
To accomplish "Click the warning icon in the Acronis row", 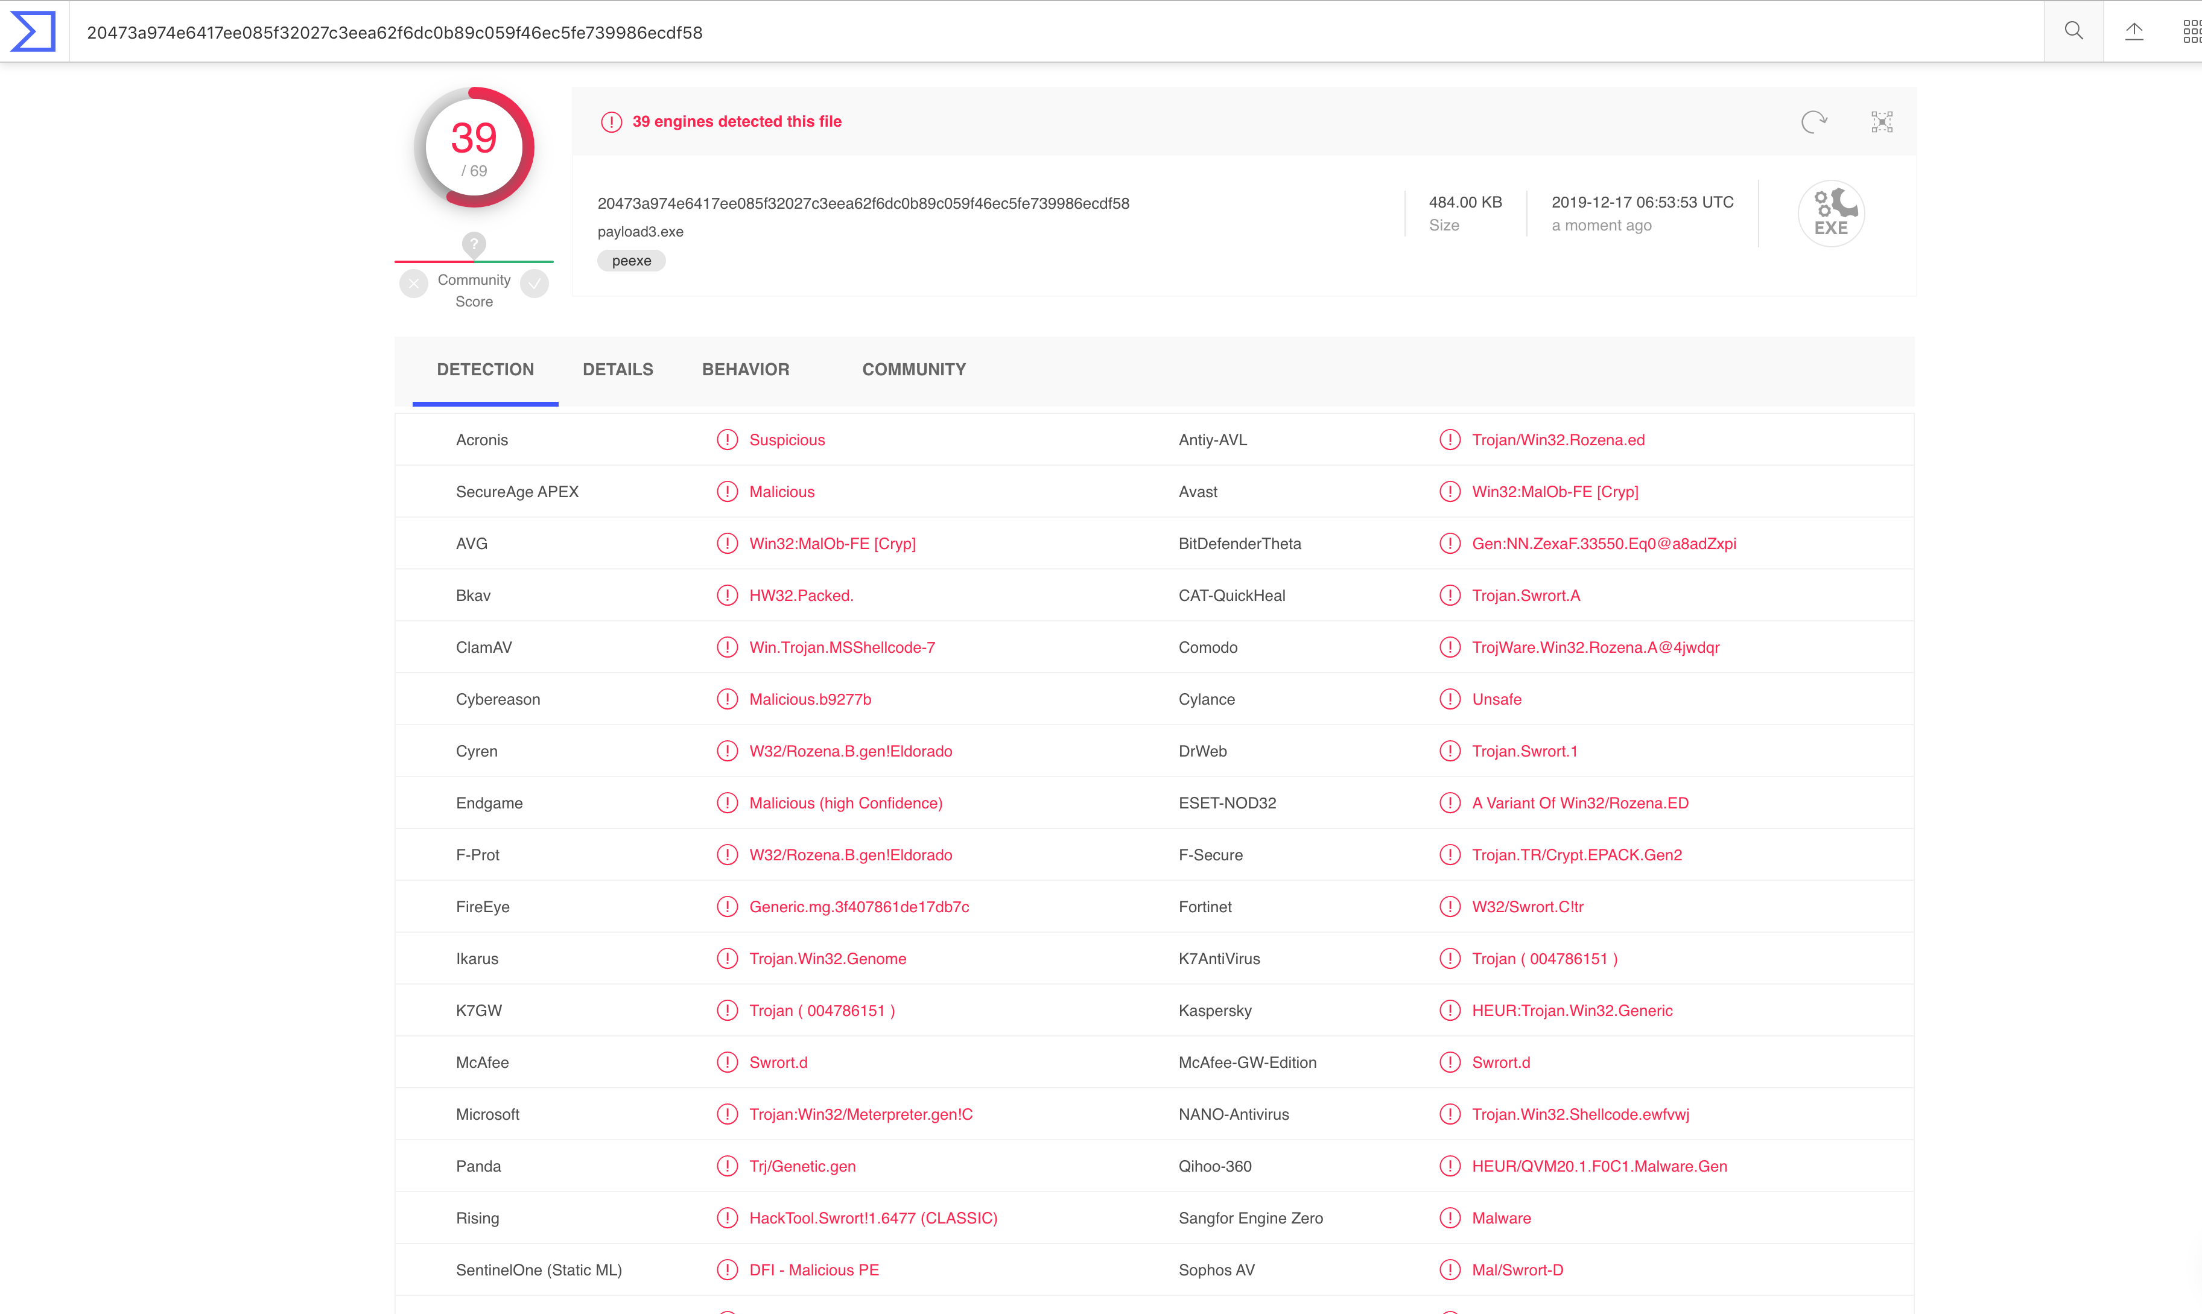I will pos(727,440).
